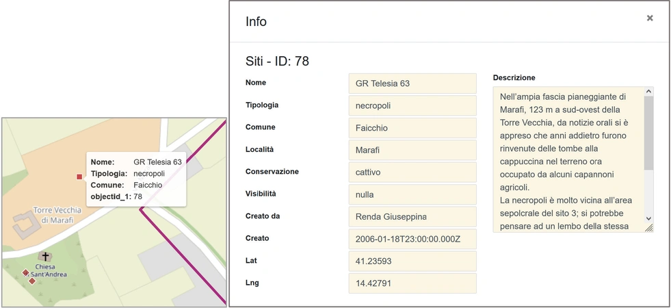Click the Lng field value 14.42791
The height and width of the screenshot is (308, 671).
pos(412,283)
